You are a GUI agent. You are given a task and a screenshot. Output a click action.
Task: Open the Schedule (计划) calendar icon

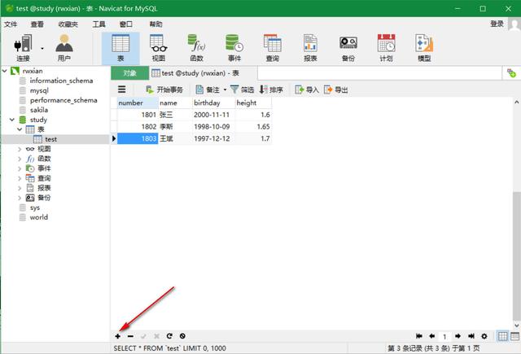point(386,48)
